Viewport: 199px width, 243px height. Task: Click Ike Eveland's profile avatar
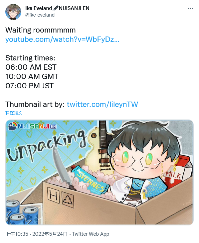pos(13,12)
